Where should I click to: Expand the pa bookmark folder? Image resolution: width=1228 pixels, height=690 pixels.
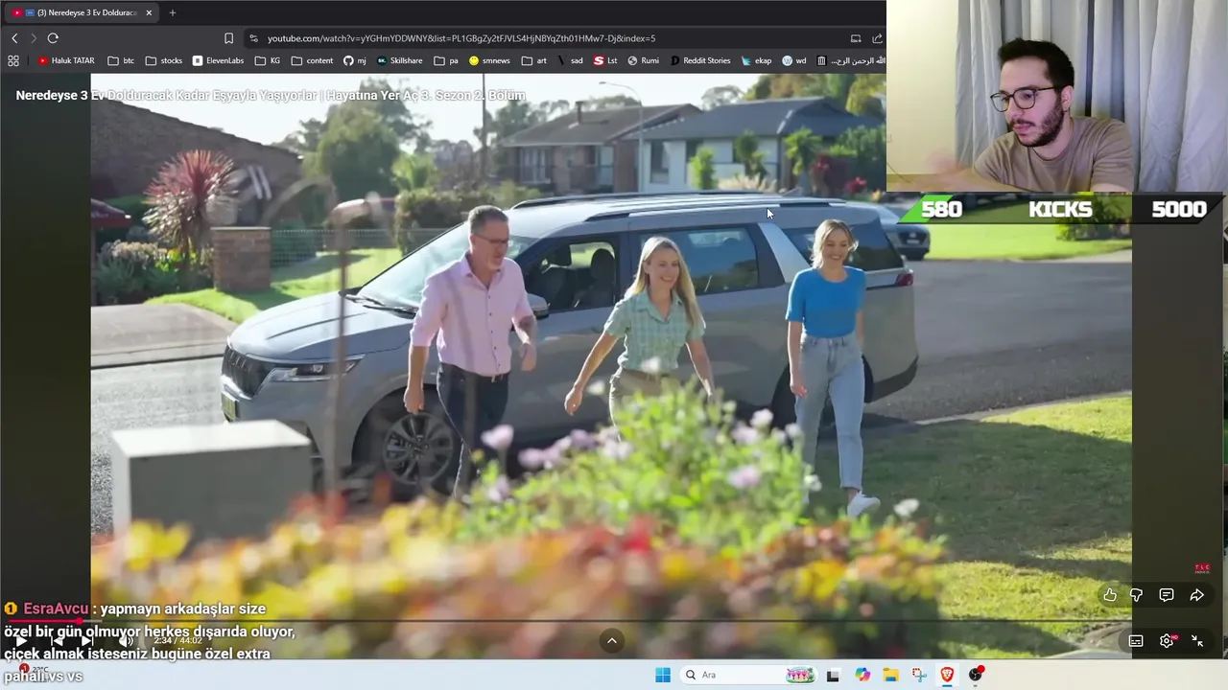(x=446, y=60)
